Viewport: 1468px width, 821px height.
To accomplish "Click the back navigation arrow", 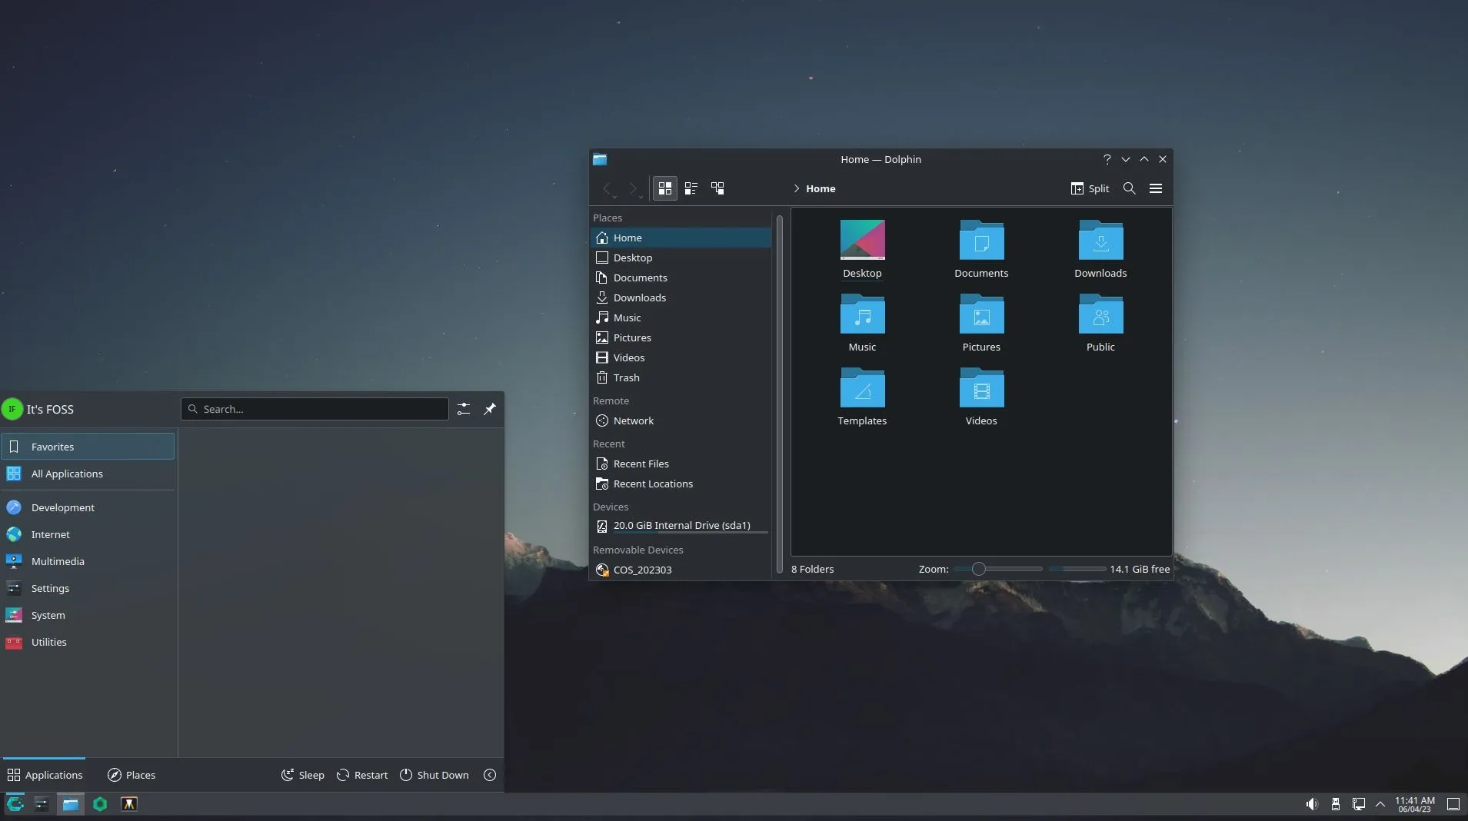I will tap(608, 188).
